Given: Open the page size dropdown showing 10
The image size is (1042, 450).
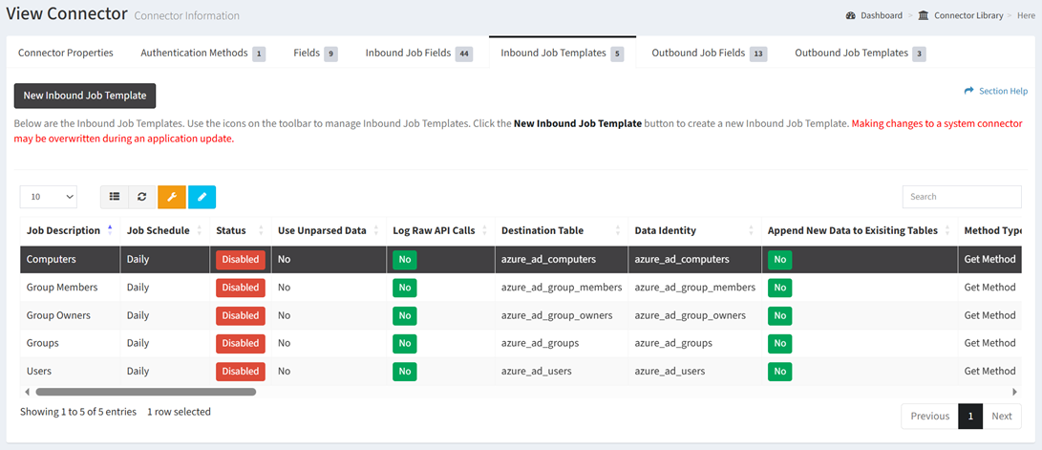Looking at the screenshot, I should pyautogui.click(x=48, y=197).
